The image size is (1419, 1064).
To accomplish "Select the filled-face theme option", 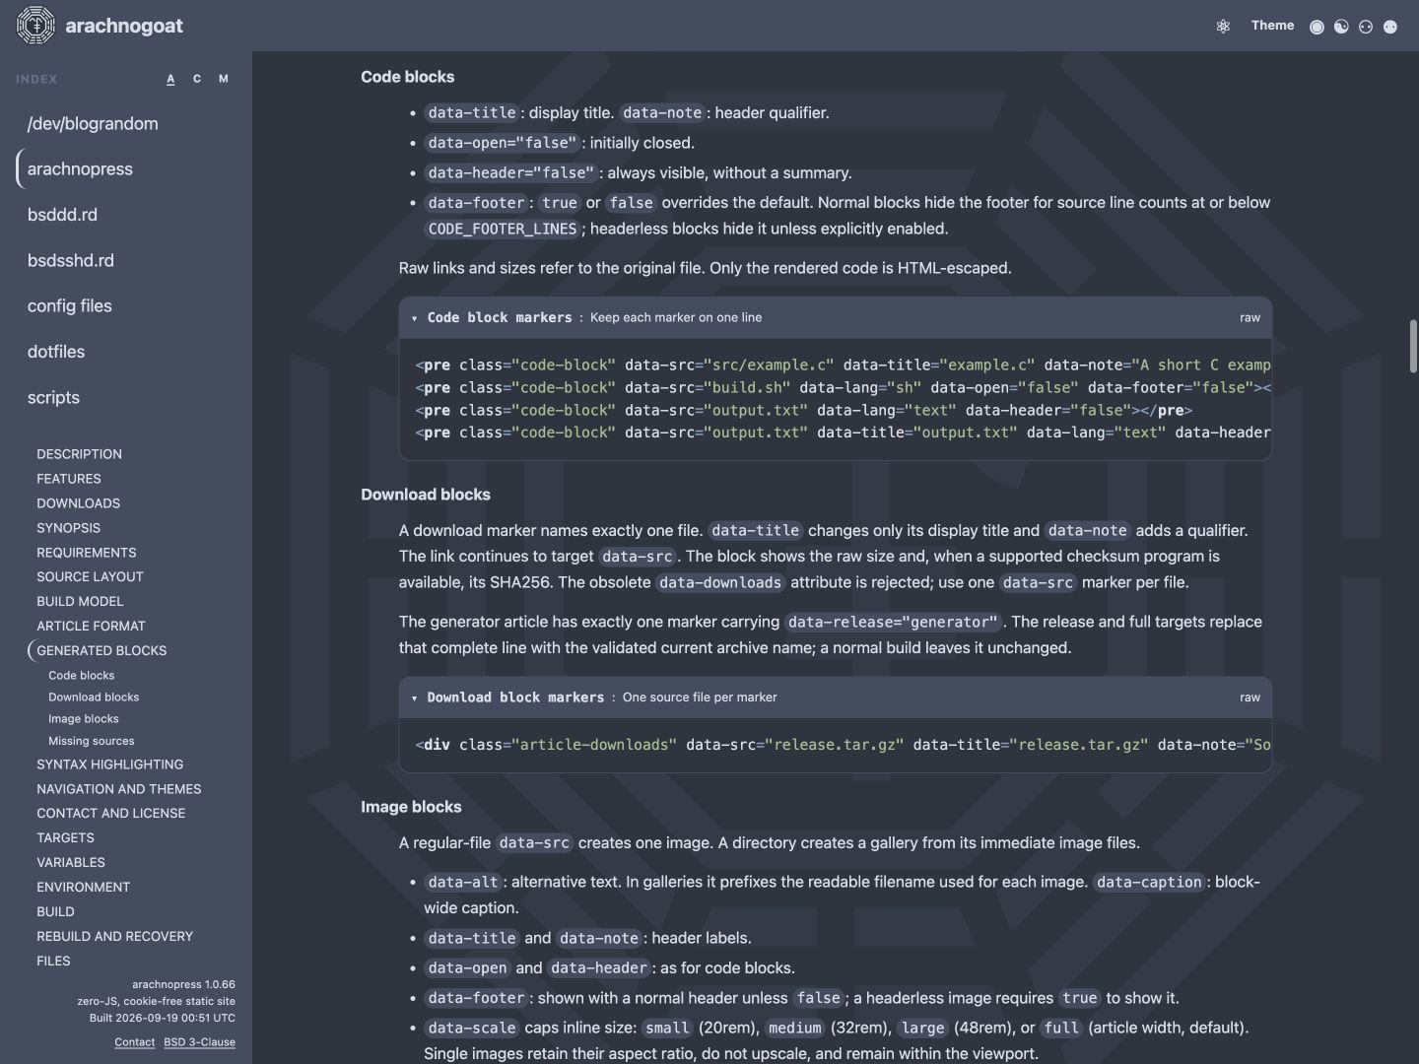I will pyautogui.click(x=1390, y=27).
